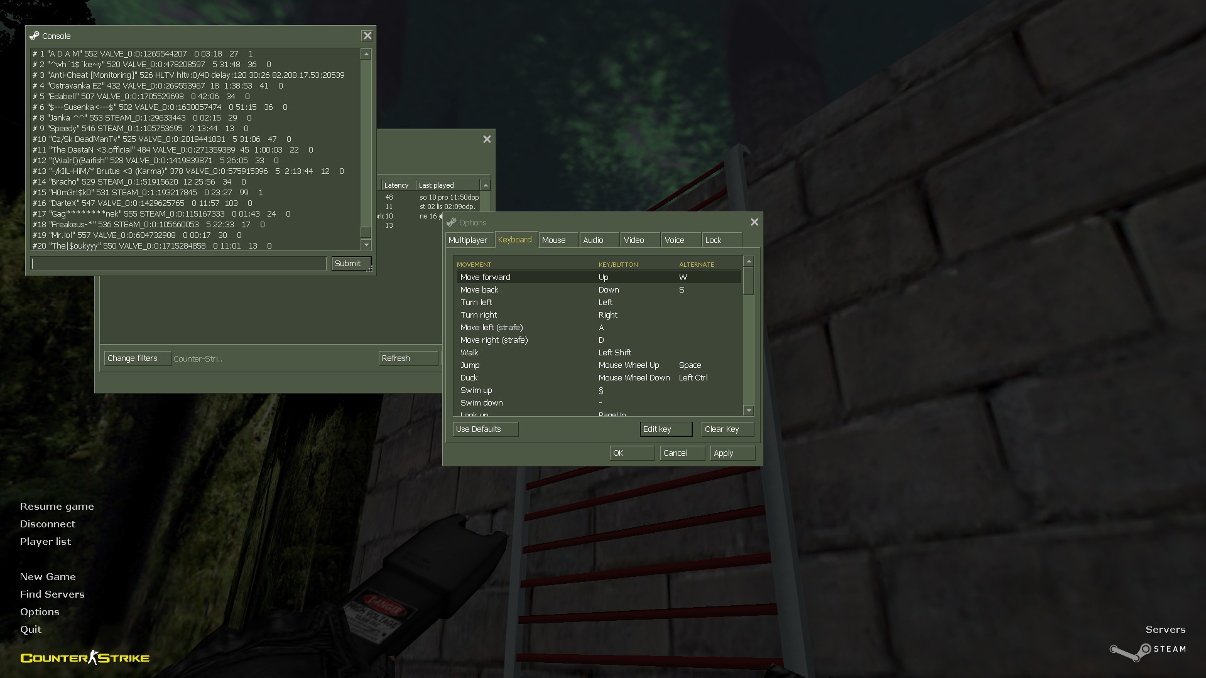
Task: Click Console line for player Speedy
Action: pyautogui.click(x=141, y=128)
